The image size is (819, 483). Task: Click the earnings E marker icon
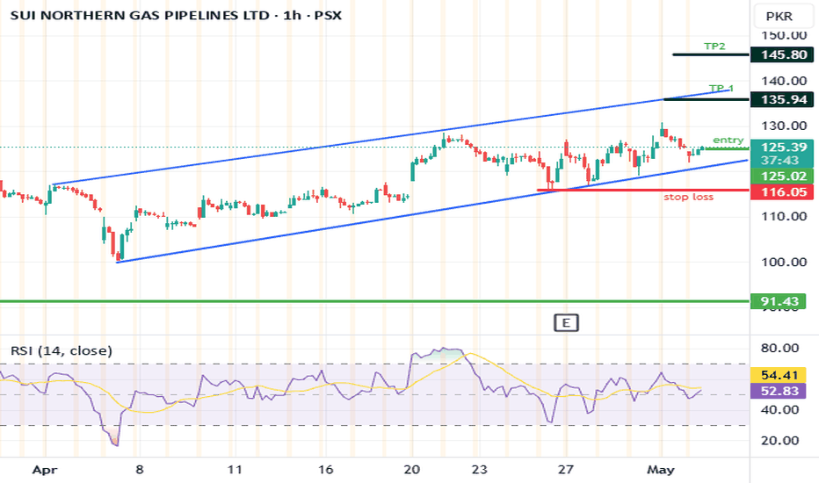point(566,323)
